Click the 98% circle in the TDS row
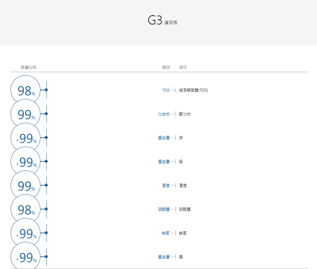Image resolution: width=317 pixels, height=269 pixels. (x=26, y=90)
